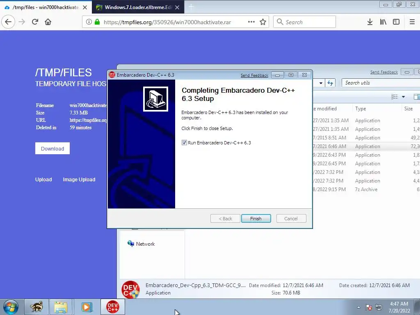This screenshot has height=315, width=420.
Task: Open a new browser tab
Action: coord(191,7)
